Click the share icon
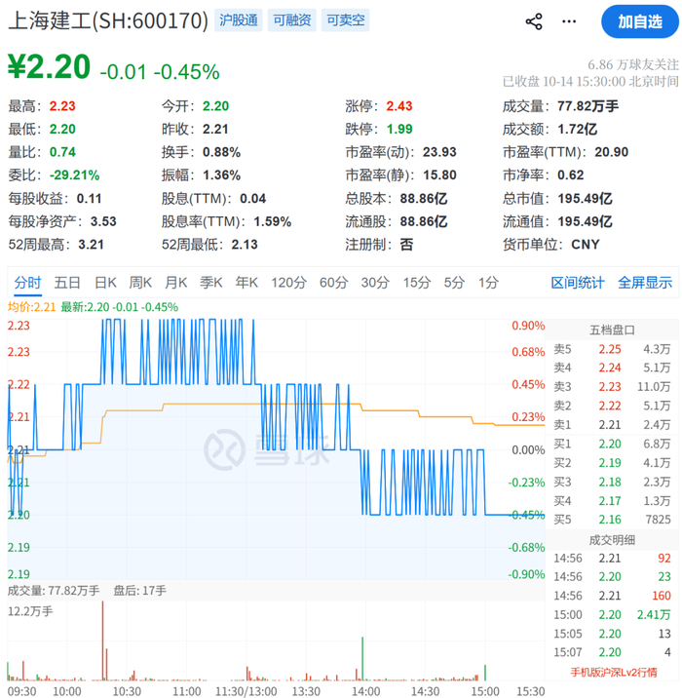The width and height of the screenshot is (682, 698). 533,21
